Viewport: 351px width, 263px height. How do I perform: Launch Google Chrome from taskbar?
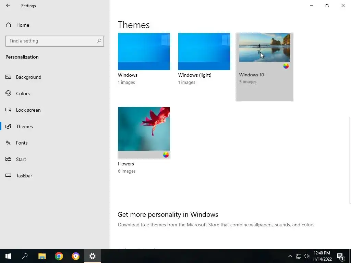click(59, 256)
